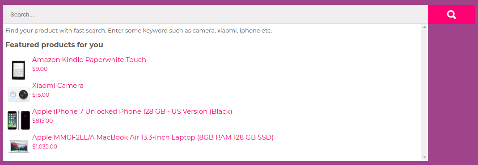
Task: Click the purple area below search button
Action: click(x=452, y=91)
